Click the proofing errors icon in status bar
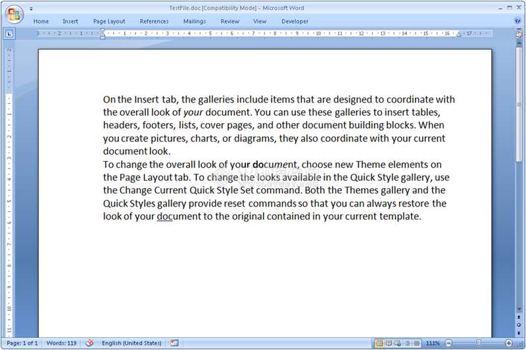 point(89,343)
